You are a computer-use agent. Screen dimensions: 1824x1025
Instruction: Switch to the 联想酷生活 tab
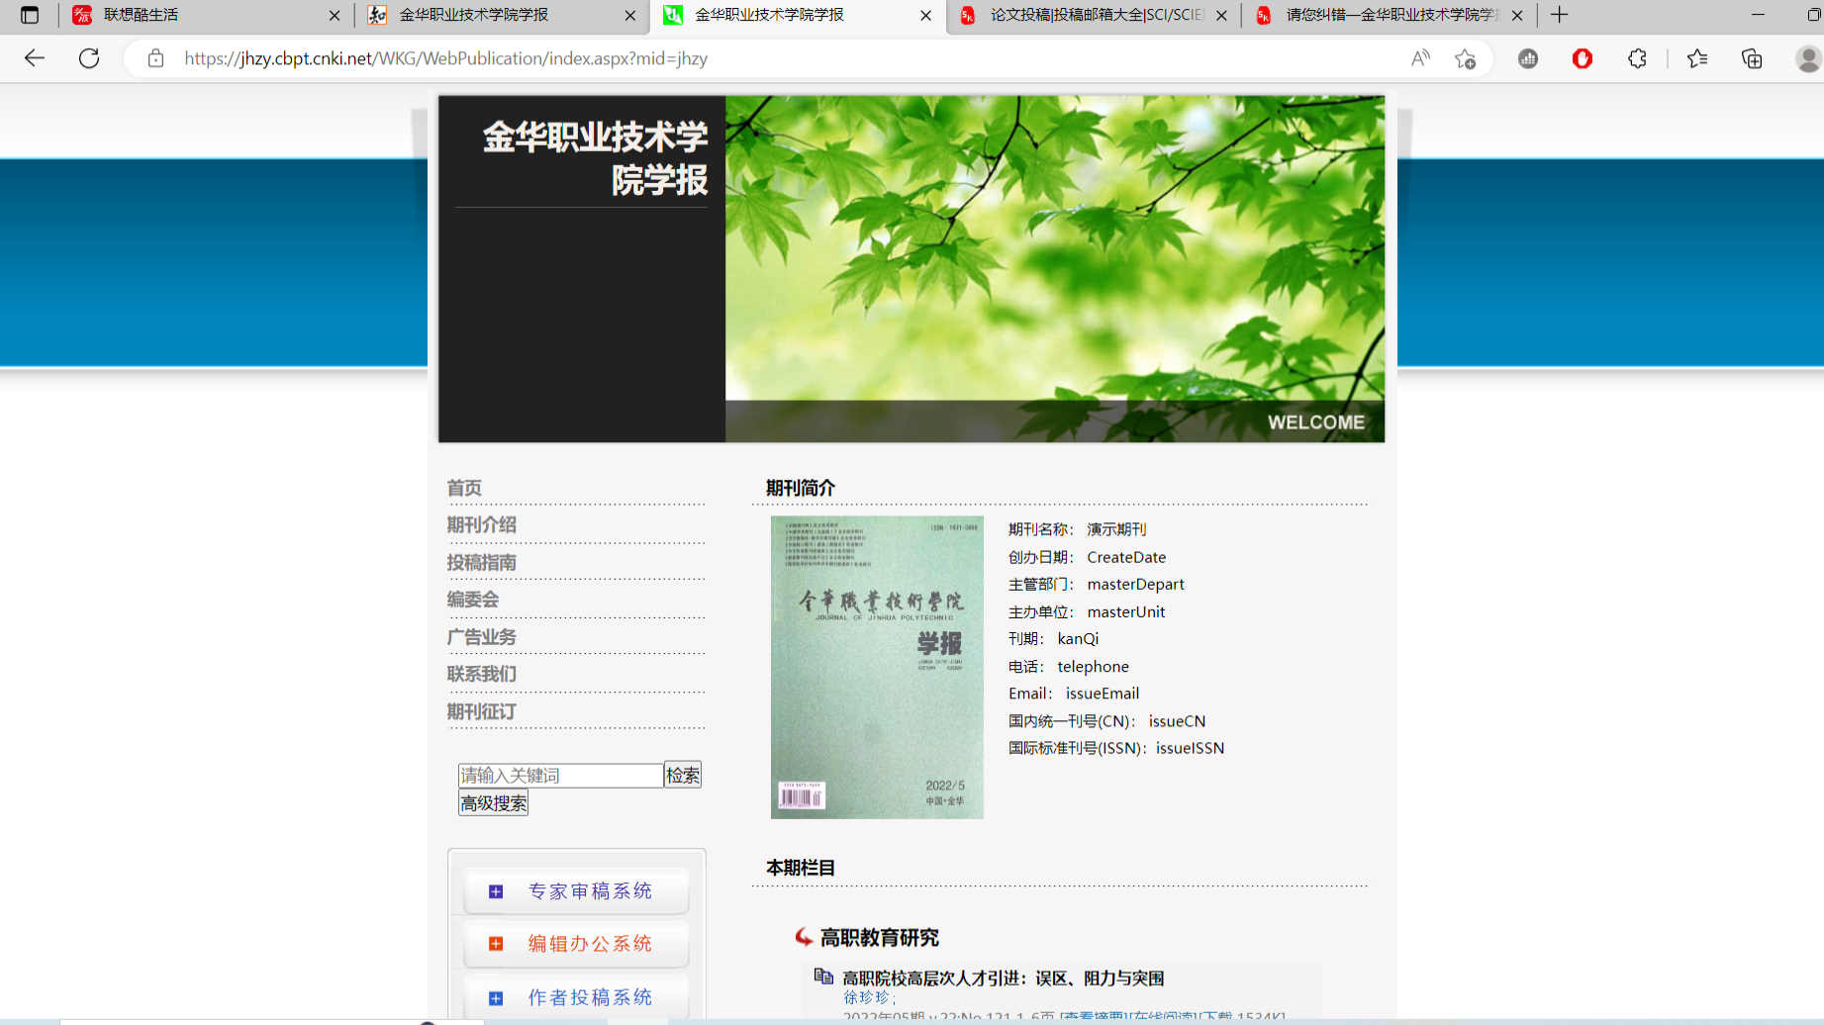(x=198, y=15)
